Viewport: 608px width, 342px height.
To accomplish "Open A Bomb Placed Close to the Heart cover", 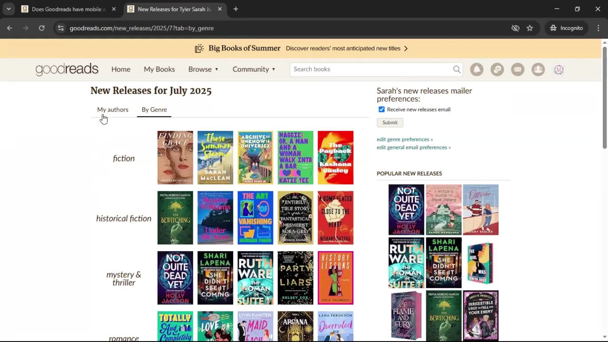I will coord(336,218).
